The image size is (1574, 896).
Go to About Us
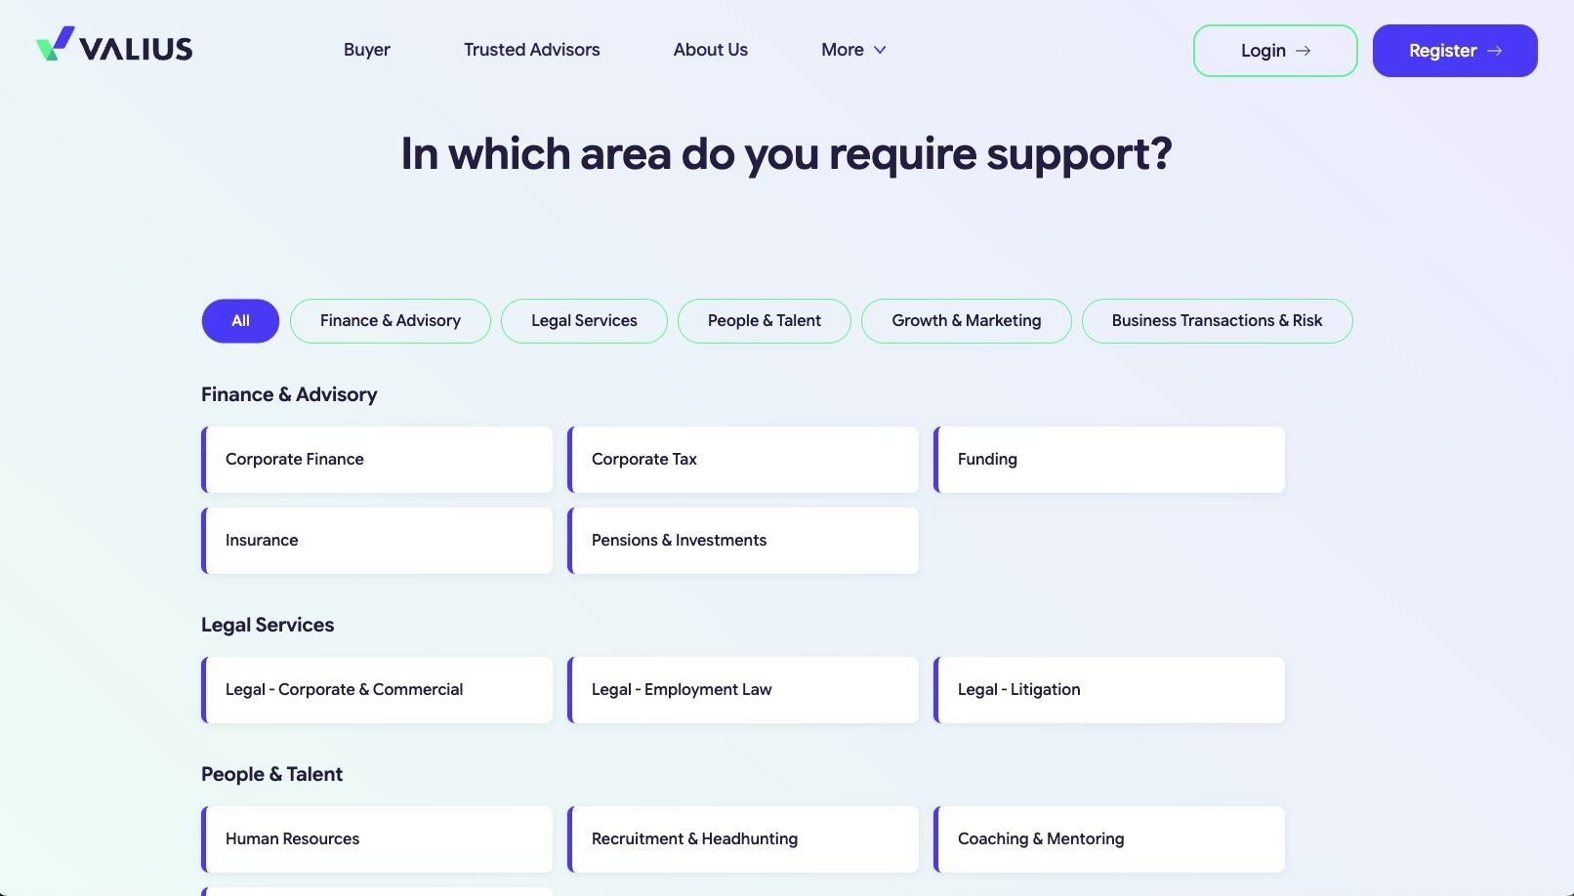point(711,50)
